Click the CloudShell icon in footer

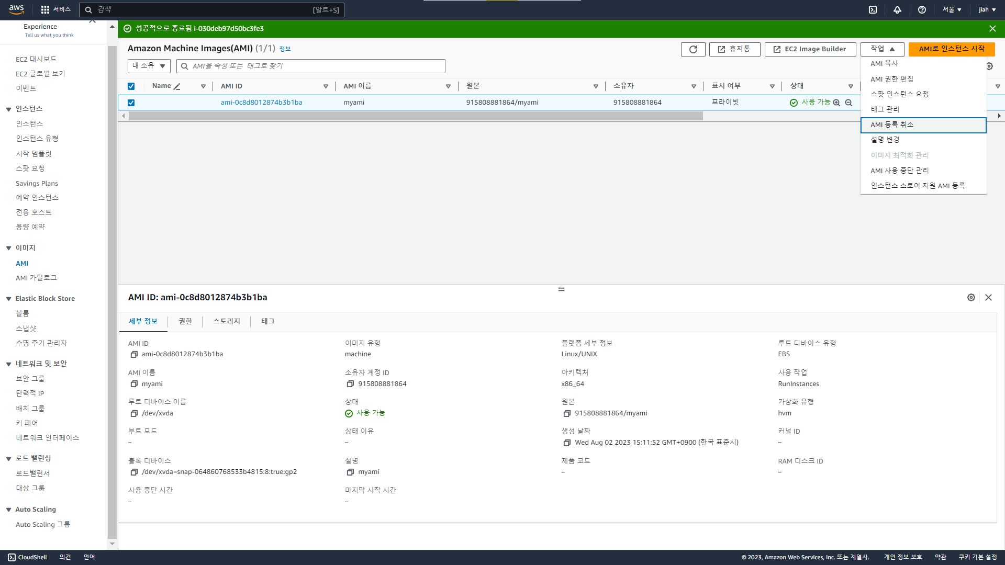point(12,557)
